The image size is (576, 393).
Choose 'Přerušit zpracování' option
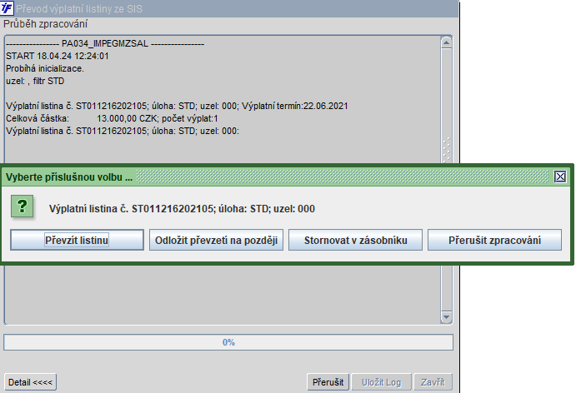pyautogui.click(x=494, y=240)
